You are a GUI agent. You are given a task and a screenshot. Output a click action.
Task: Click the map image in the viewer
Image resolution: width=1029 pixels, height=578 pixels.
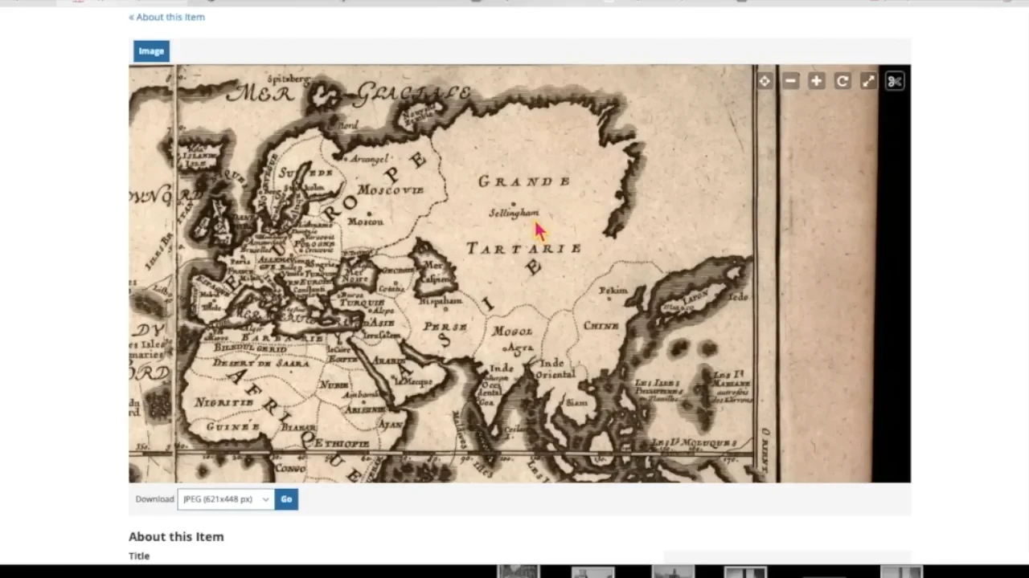pos(519,274)
